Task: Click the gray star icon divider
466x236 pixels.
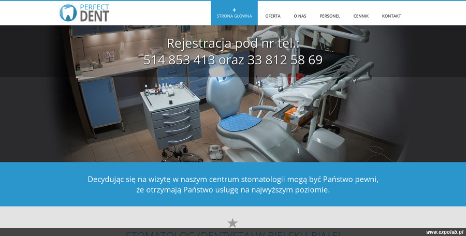Action: point(232,223)
